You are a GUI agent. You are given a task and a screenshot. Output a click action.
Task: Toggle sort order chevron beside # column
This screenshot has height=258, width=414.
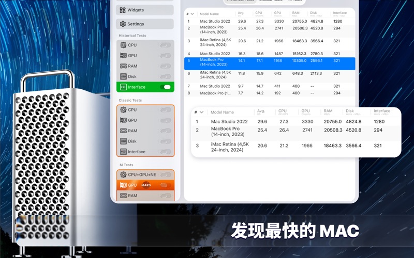click(x=193, y=14)
